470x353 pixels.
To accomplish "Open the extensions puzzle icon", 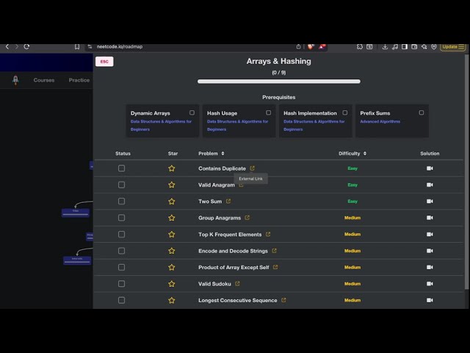I will (359, 46).
